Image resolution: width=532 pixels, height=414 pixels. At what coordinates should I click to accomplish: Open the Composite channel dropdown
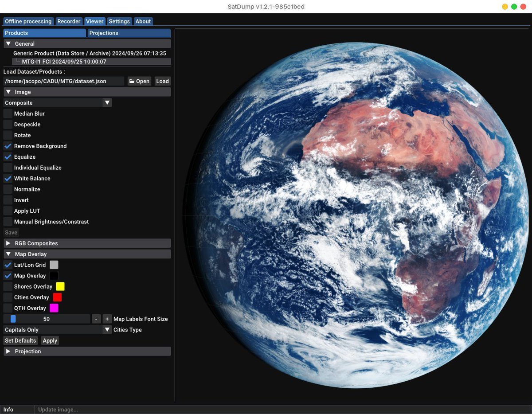tap(58, 103)
